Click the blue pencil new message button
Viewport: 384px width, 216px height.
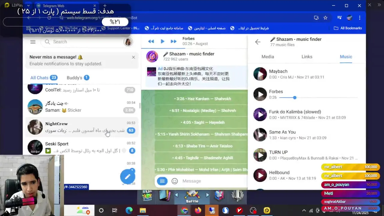pyautogui.click(x=127, y=176)
